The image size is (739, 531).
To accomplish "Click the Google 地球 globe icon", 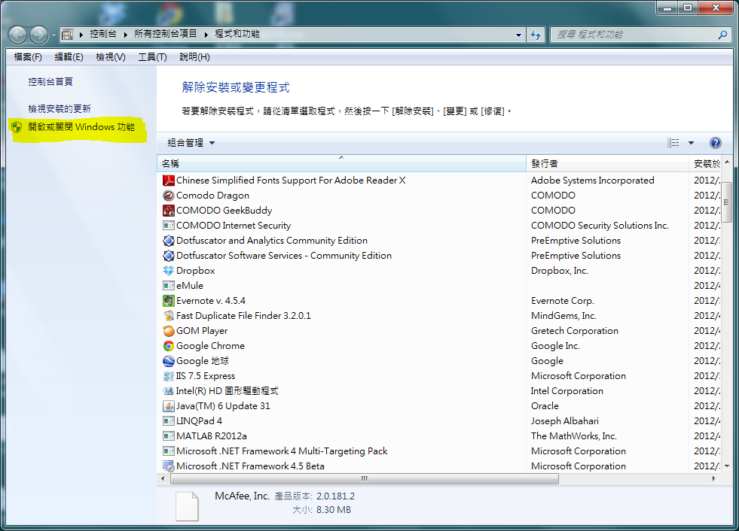I will coord(168,361).
